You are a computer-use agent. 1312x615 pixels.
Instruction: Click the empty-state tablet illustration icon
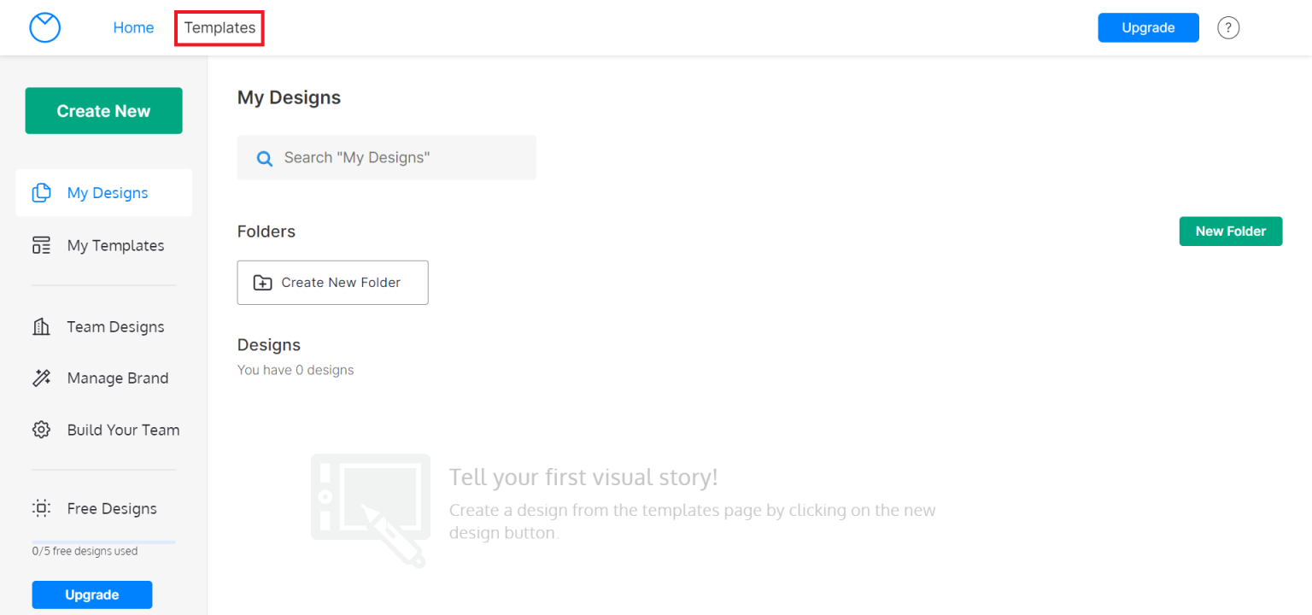371,508
